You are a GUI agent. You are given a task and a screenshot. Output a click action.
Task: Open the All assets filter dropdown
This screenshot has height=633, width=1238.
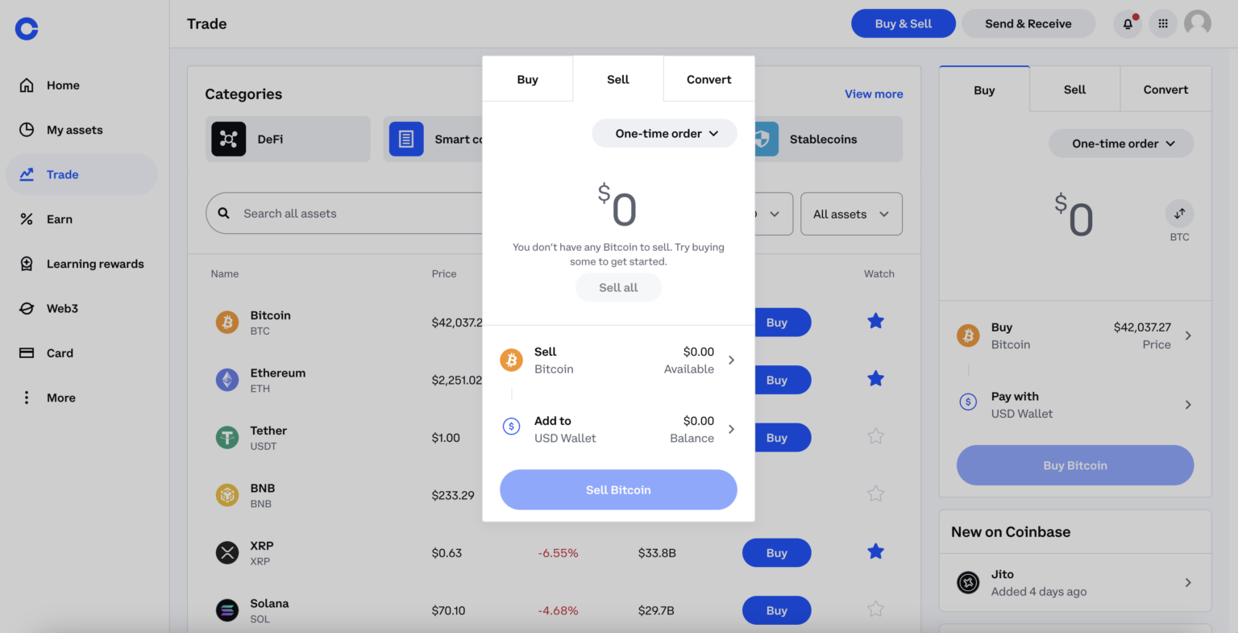pos(851,214)
